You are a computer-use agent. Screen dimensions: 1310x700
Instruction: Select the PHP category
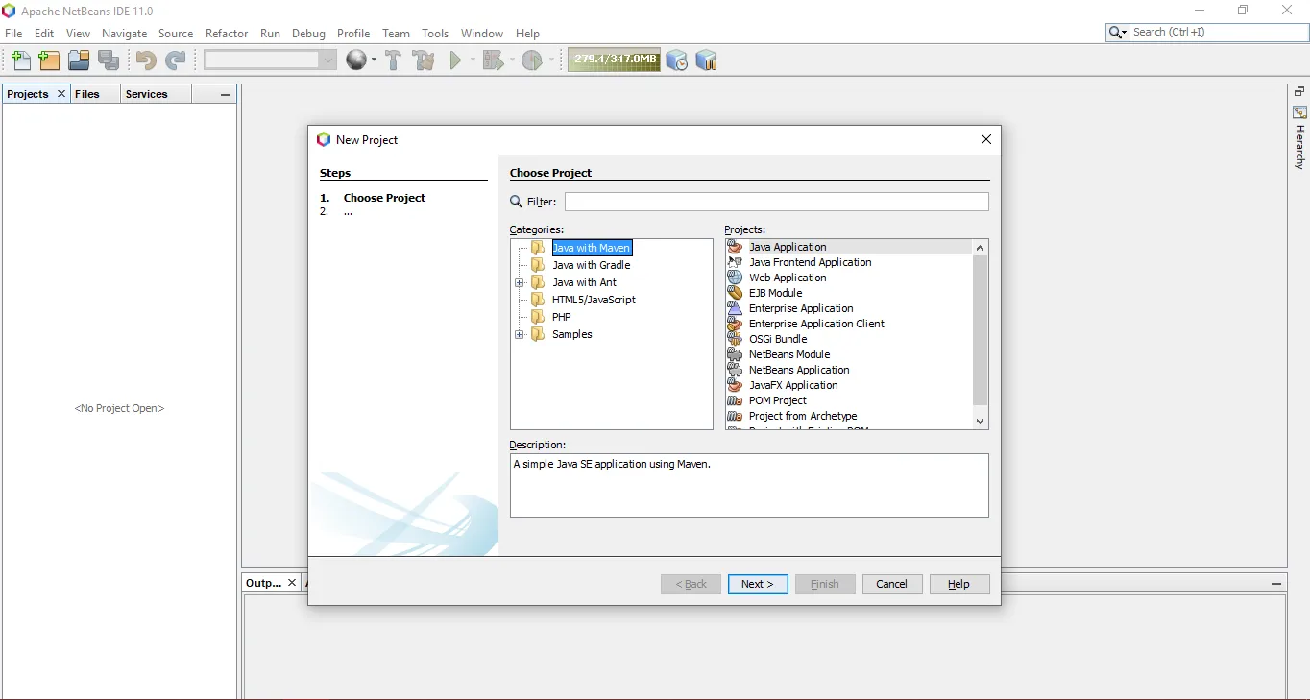click(x=562, y=317)
